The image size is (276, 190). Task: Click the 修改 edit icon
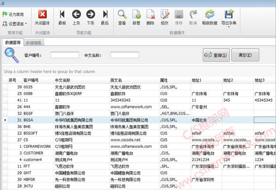coord(165,15)
